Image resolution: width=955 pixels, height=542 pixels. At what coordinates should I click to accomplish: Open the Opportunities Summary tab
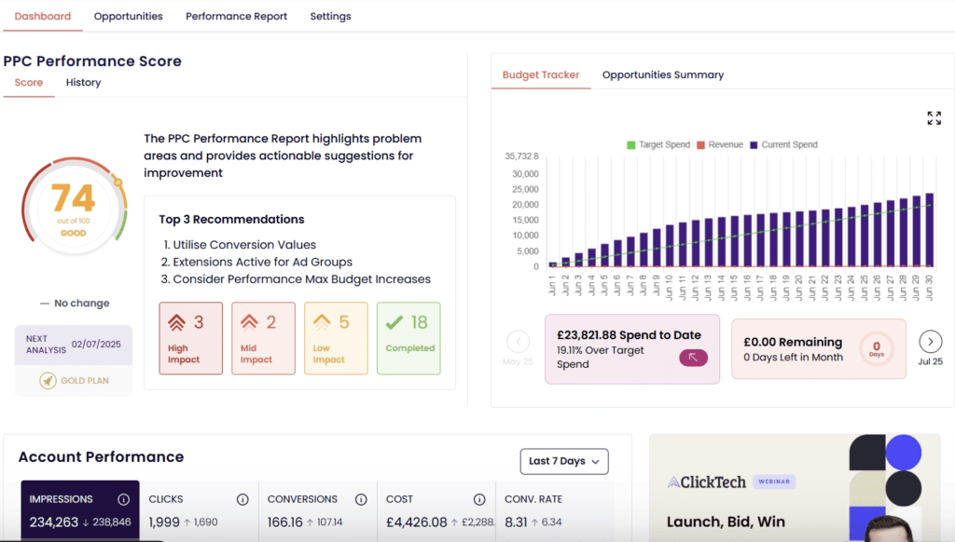tap(663, 75)
